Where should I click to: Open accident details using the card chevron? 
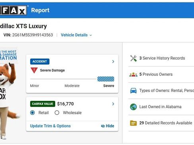tap(113, 61)
